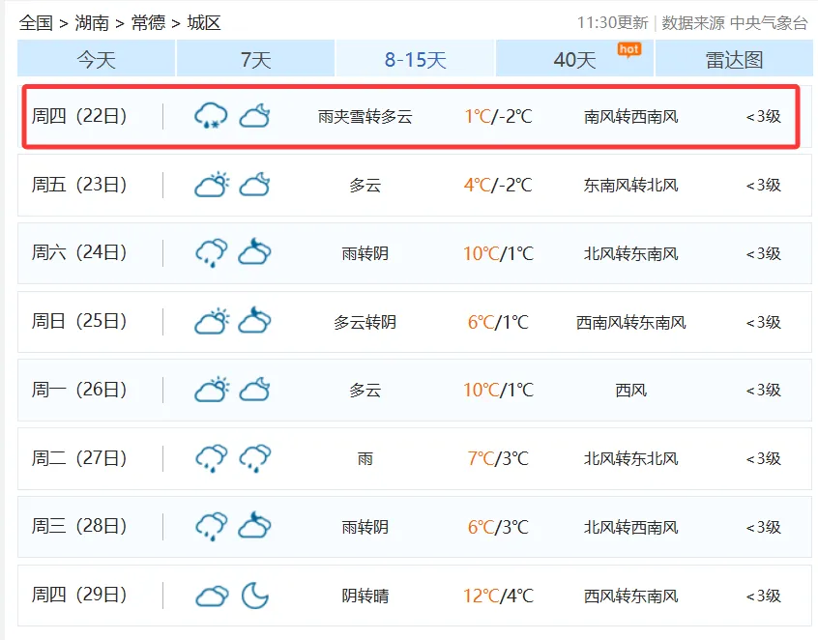The width and height of the screenshot is (818, 640).
Task: Click the rain day icon for 周三 (28日)
Action: 212,527
